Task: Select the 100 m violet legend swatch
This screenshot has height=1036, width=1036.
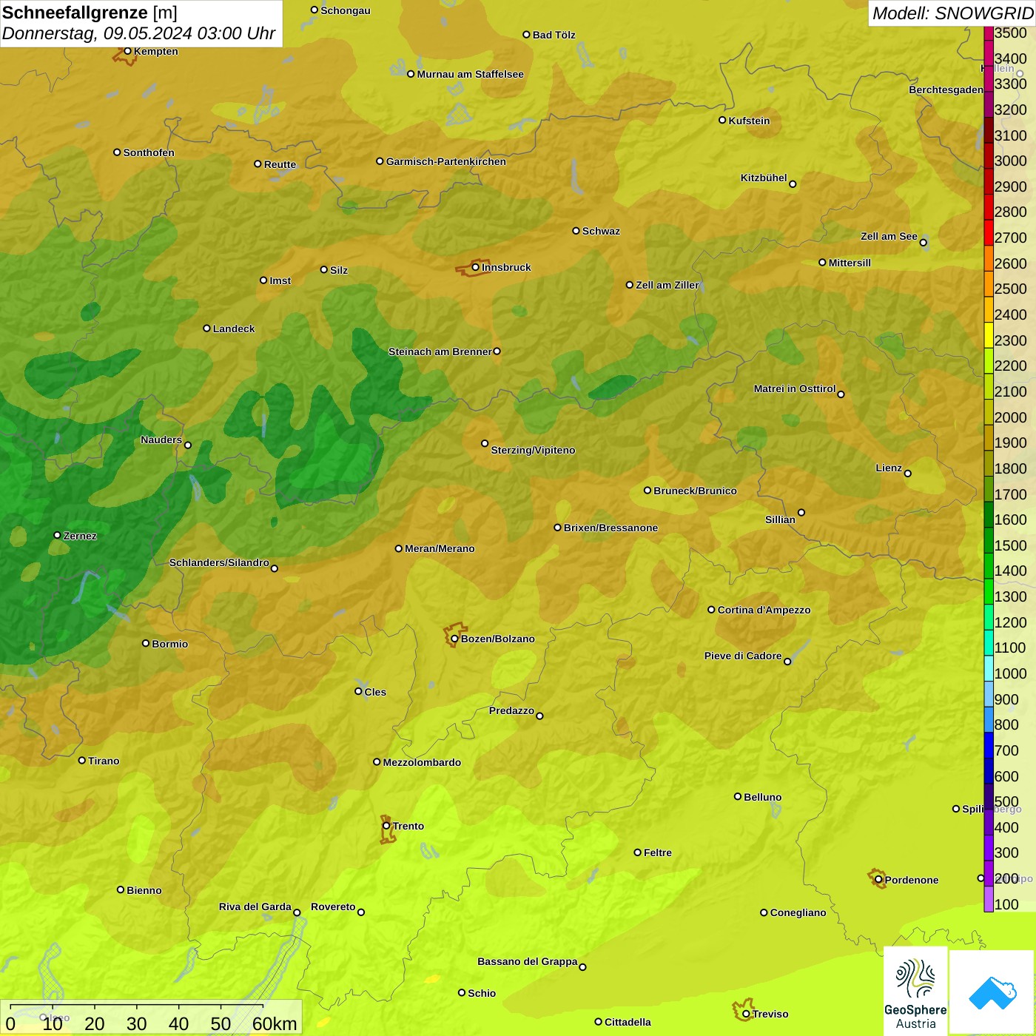Action: 989,899
